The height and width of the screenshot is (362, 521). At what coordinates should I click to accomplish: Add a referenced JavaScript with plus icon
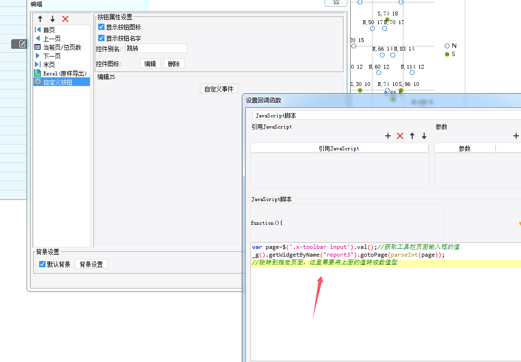[388, 136]
